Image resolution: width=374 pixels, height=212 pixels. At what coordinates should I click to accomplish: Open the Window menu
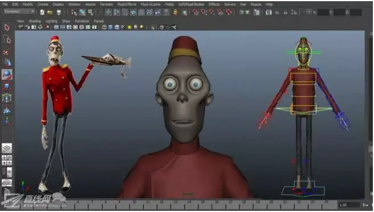pyautogui.click(x=74, y=5)
